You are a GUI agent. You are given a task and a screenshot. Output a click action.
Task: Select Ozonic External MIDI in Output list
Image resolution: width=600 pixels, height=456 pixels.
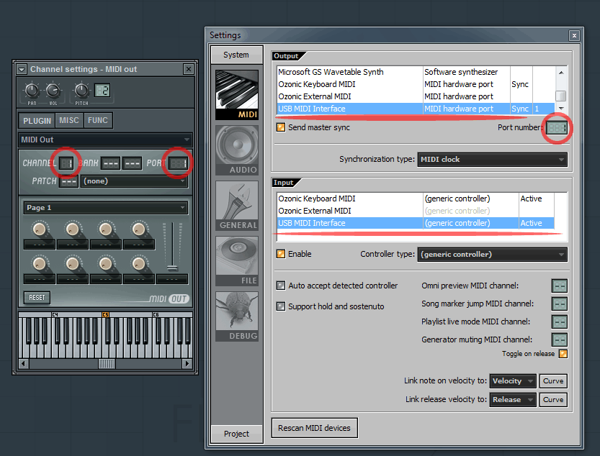coord(416,96)
